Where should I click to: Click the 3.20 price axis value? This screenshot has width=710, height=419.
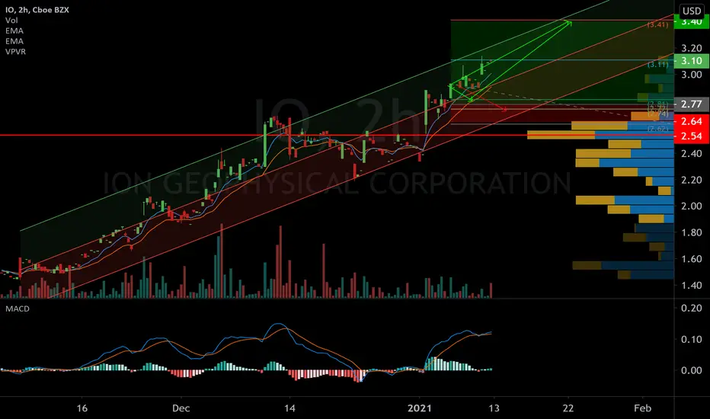(692, 48)
